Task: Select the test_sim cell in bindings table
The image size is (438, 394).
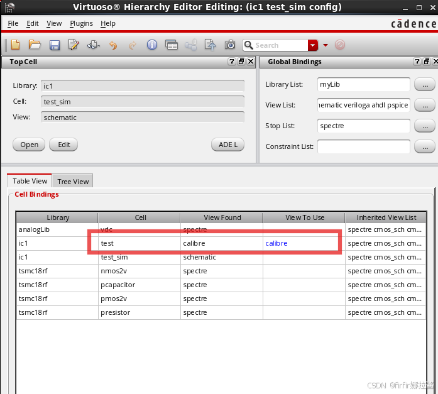Action: coord(139,257)
